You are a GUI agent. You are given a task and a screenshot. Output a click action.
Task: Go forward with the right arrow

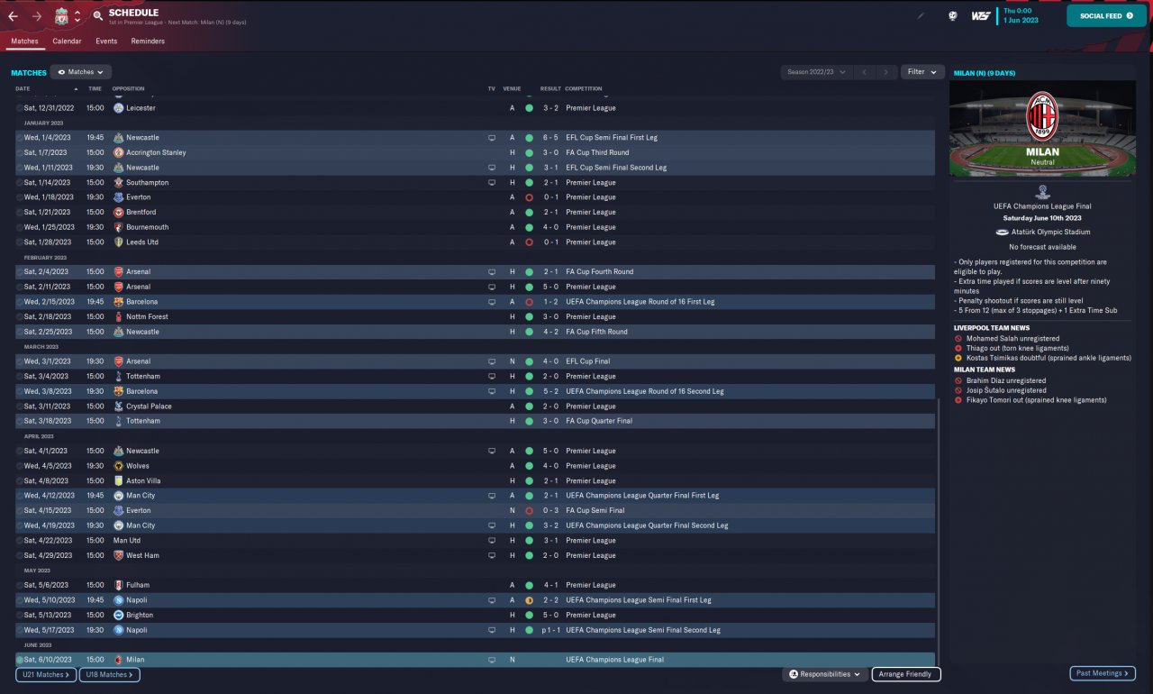[37, 16]
